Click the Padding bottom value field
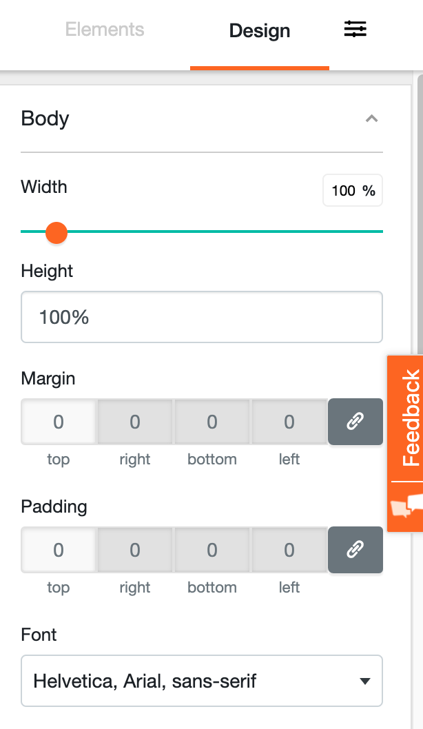Image resolution: width=423 pixels, height=729 pixels. click(x=212, y=550)
